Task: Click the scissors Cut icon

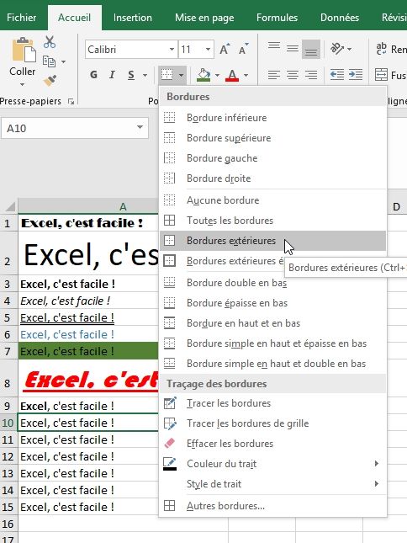Action: click(50, 42)
